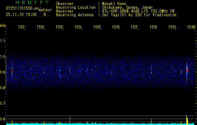Click the 1.0 frequency axis label
The height and width of the screenshot is (125, 197).
point(3,57)
